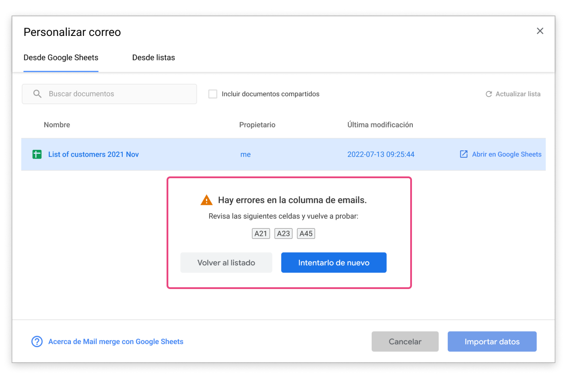
Task: Close the Personalizar correo dialog
Action: (x=540, y=31)
